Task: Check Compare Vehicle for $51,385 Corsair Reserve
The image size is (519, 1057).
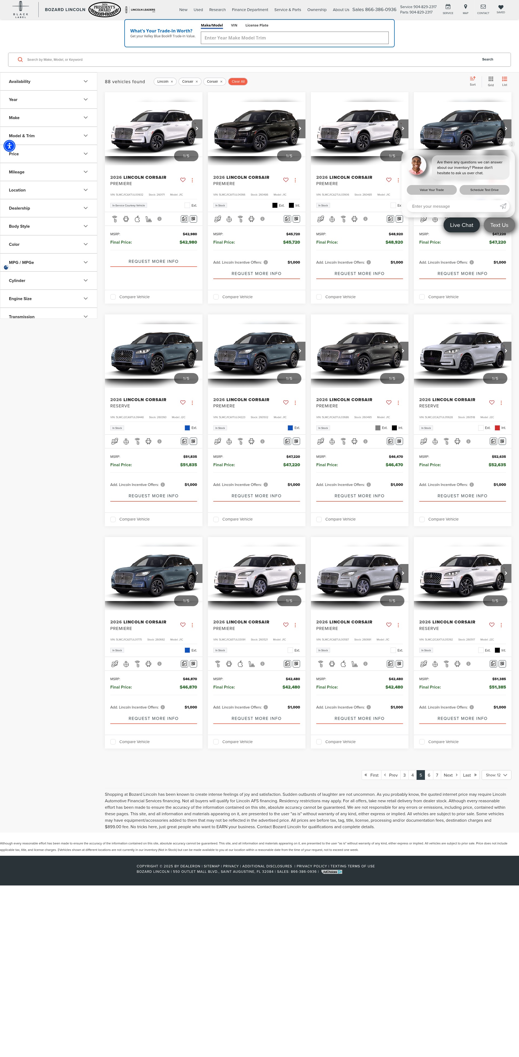Action: coord(422,742)
